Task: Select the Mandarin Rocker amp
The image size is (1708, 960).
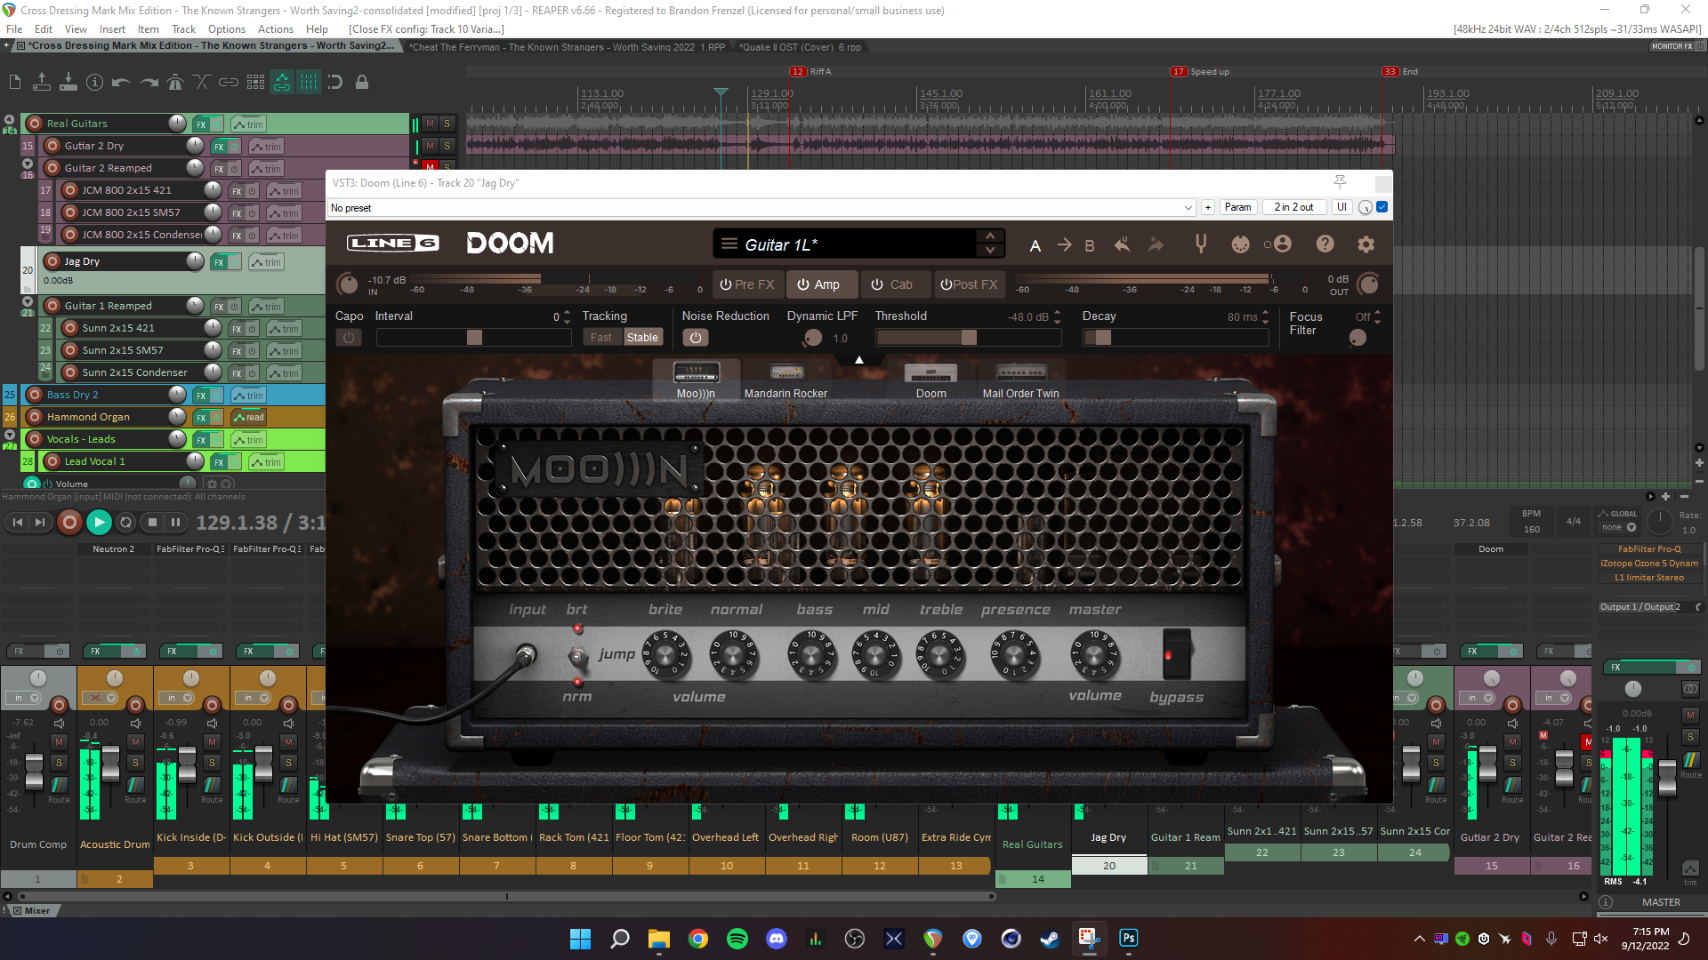Action: (x=786, y=380)
